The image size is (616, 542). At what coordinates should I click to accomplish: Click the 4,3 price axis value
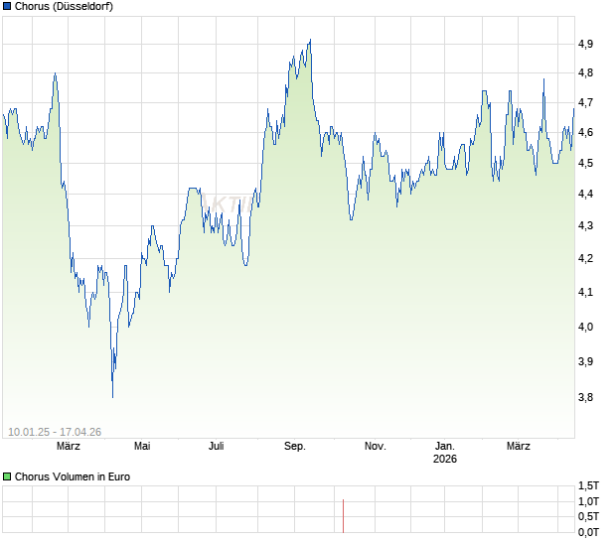click(x=585, y=225)
